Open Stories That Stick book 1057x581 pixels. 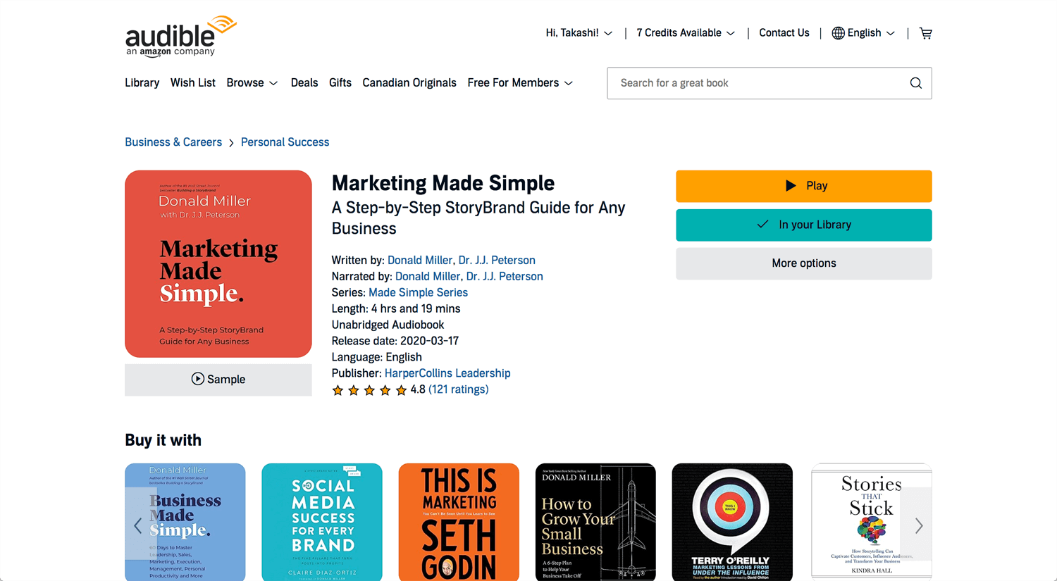[x=872, y=522]
